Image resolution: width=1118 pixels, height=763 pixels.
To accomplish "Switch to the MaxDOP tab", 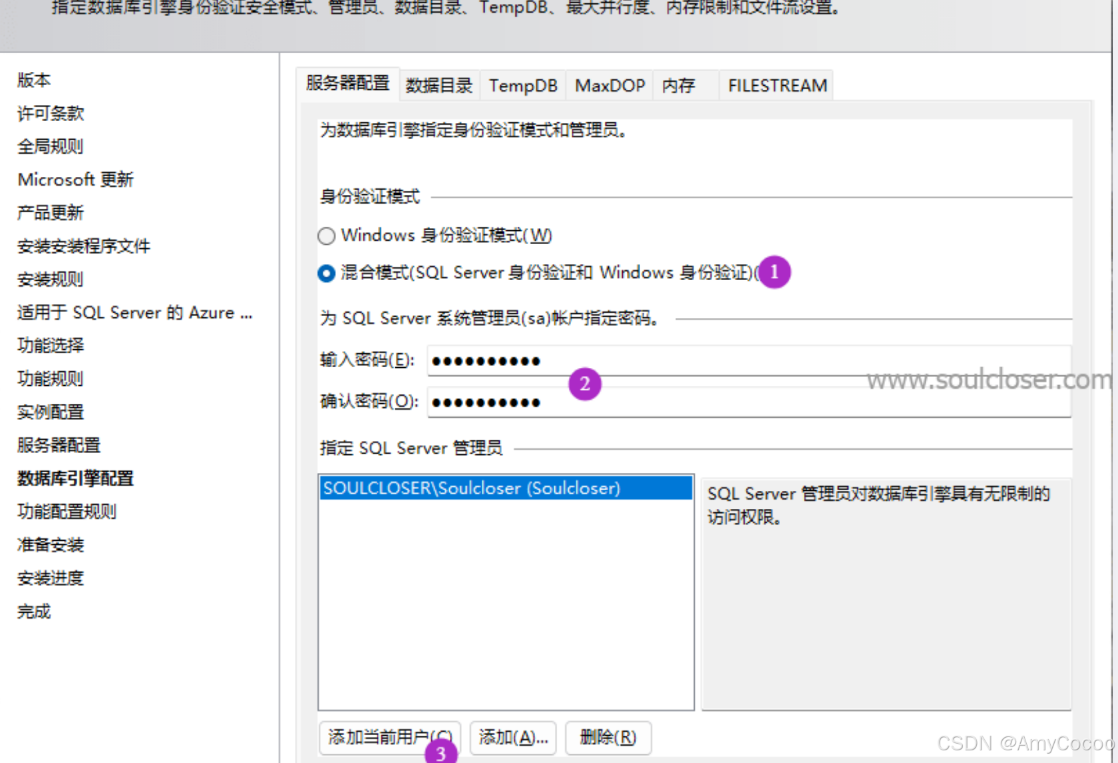I will click(609, 85).
